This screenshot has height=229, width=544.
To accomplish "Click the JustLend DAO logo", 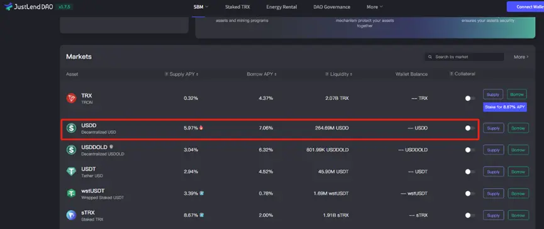I will pos(28,6).
